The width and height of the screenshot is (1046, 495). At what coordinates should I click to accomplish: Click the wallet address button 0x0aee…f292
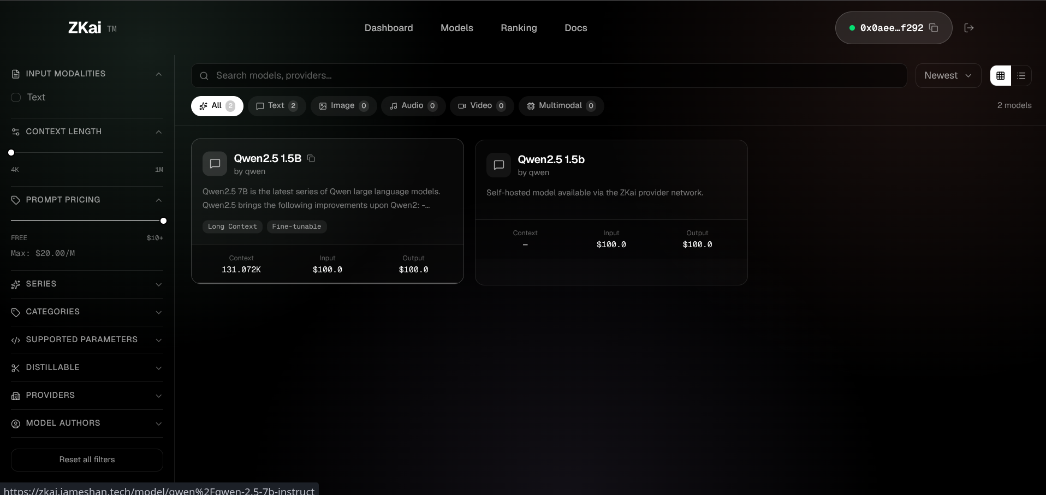coord(894,28)
